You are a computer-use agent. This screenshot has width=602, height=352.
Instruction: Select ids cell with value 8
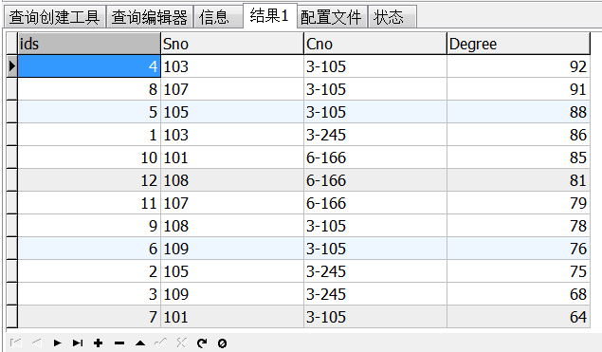pyautogui.click(x=89, y=89)
